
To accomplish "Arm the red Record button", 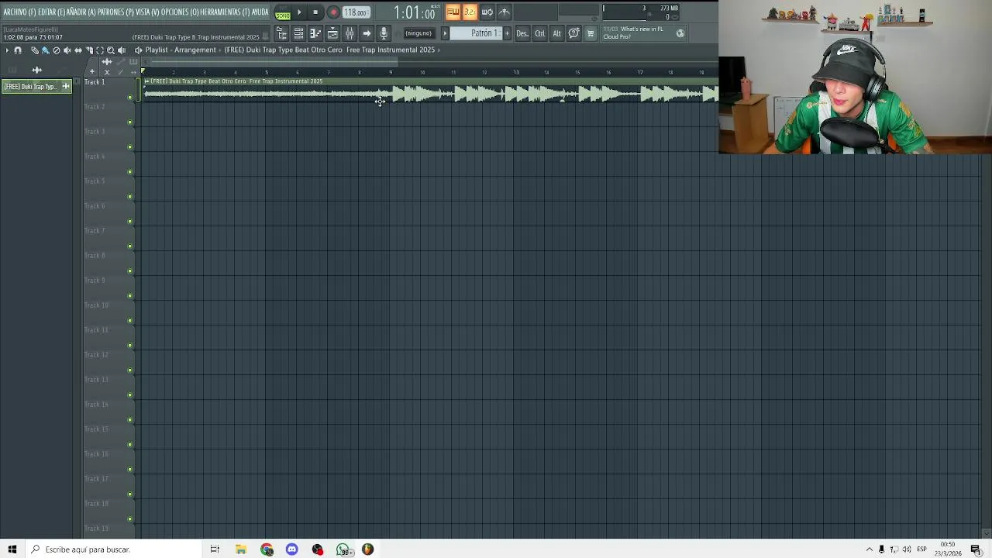I will coord(333,12).
